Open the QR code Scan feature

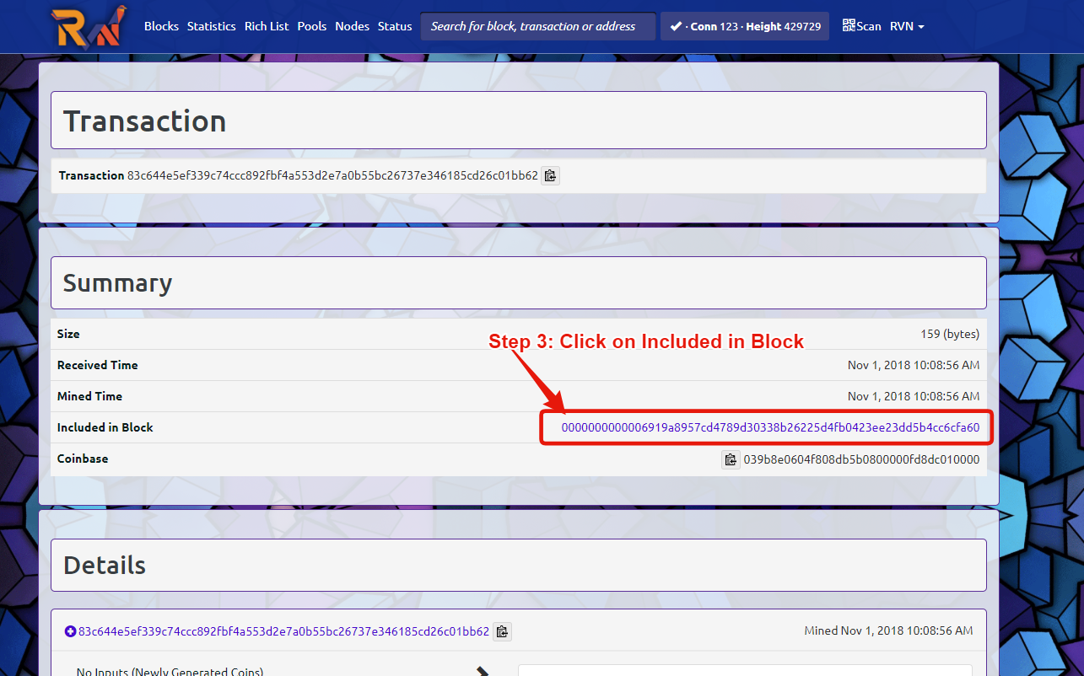pos(861,26)
